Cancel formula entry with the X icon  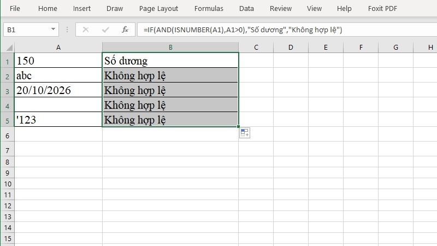(86, 30)
